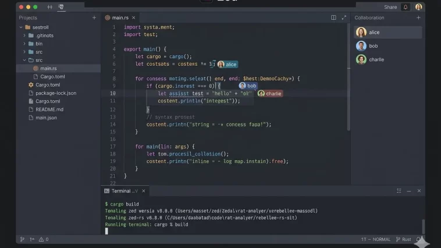Viewport: 441px width, 248px height.
Task: Add collaborator with Collaboration plus icon
Action: coord(418,17)
